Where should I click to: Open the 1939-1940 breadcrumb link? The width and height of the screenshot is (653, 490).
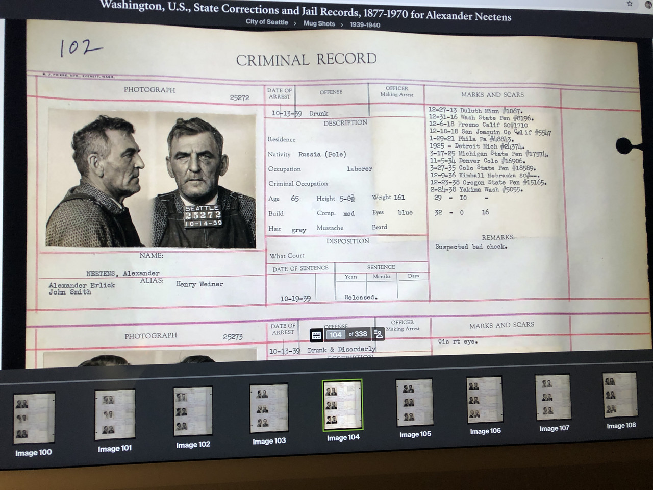point(365,24)
